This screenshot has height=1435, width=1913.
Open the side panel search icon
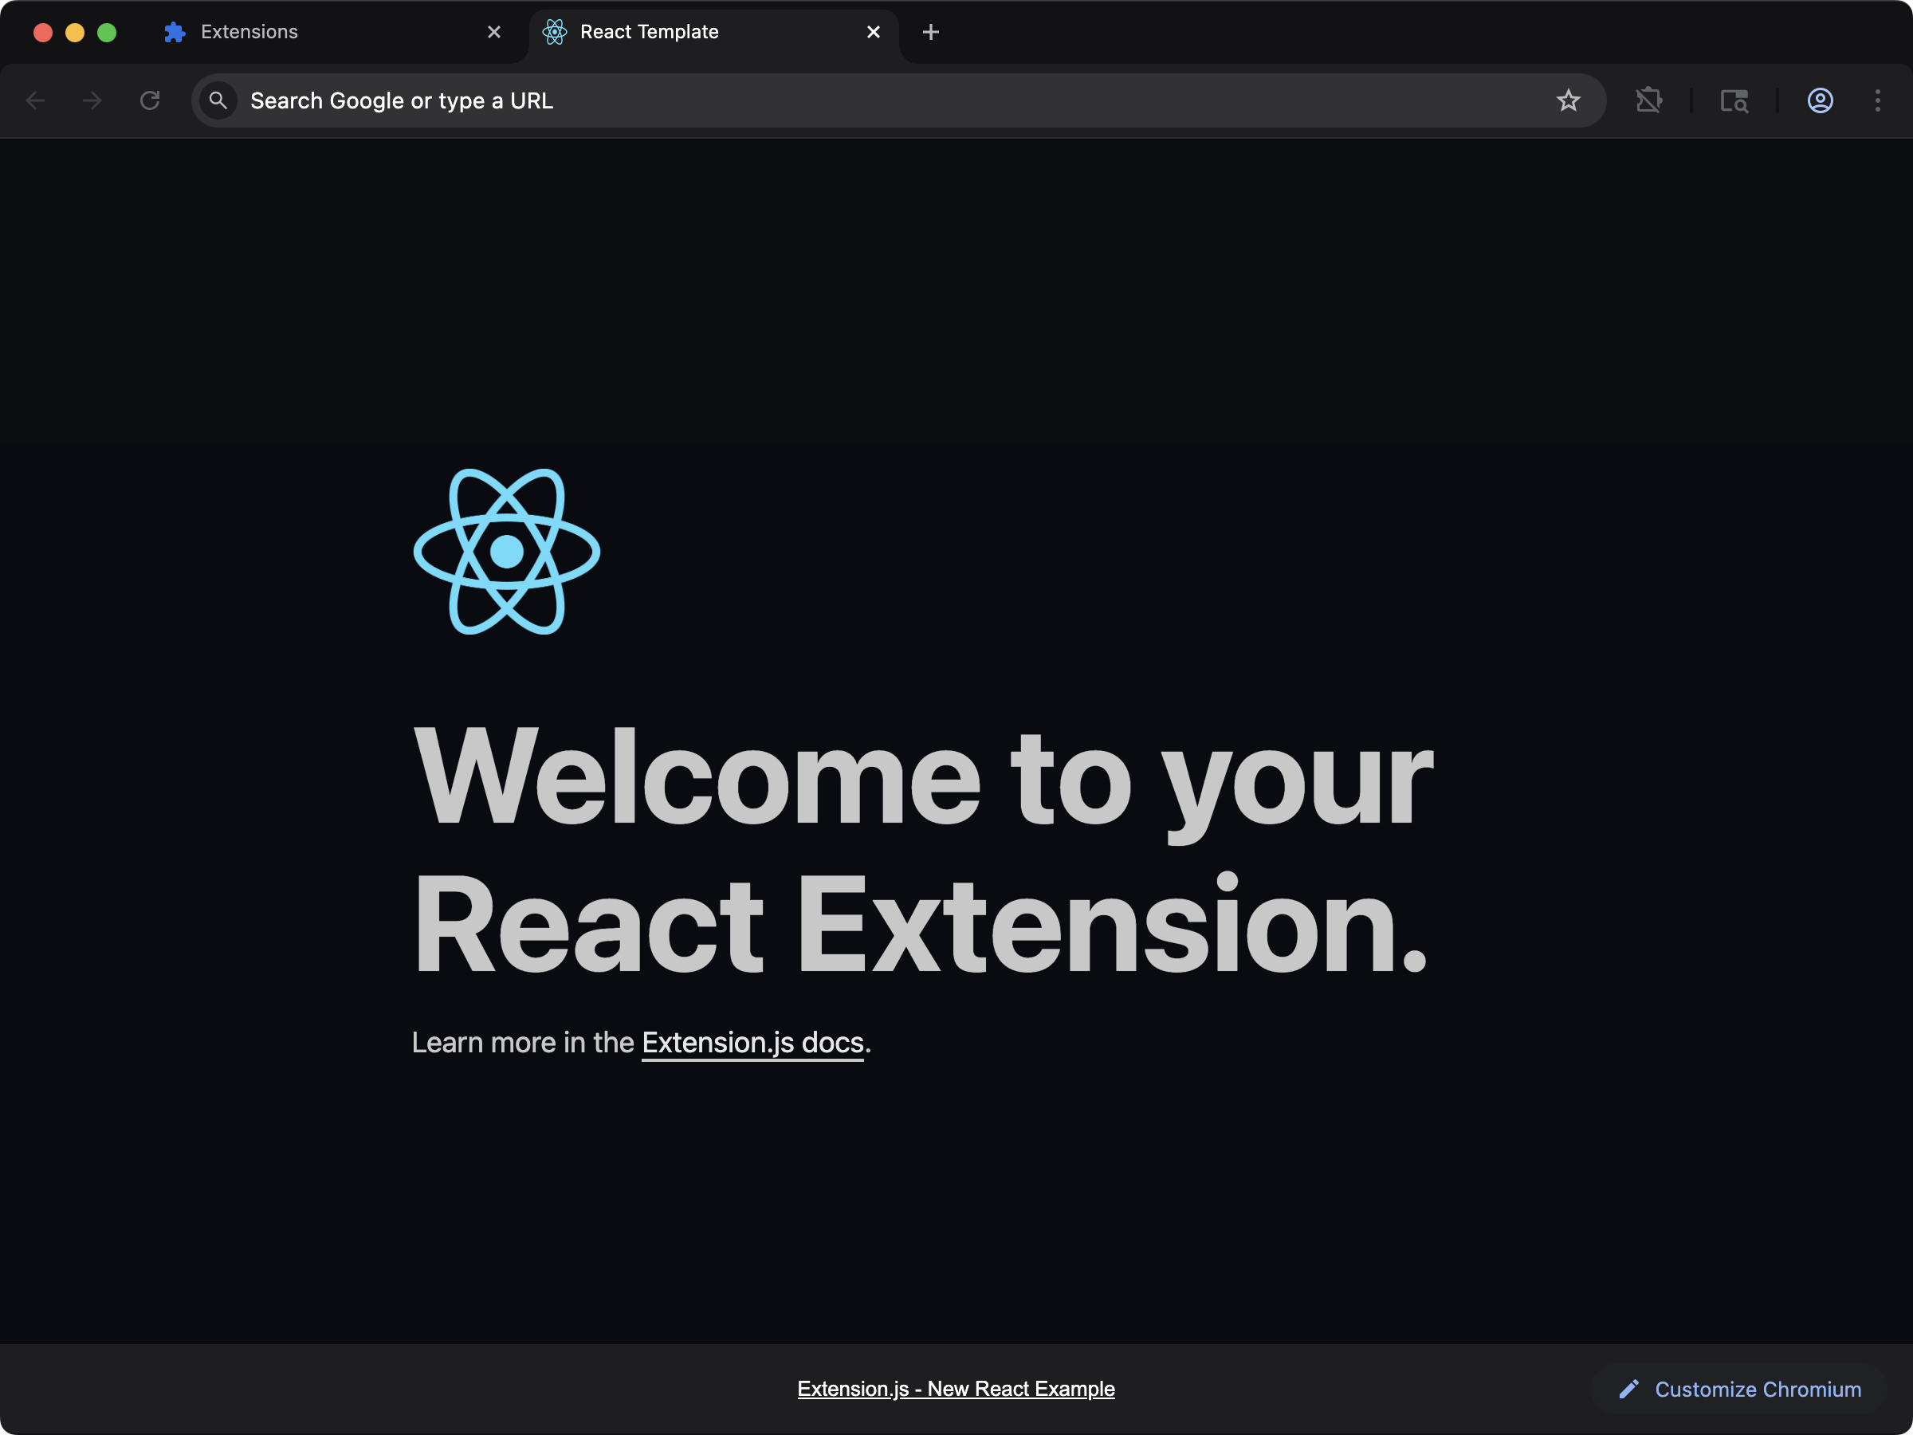coord(1734,100)
